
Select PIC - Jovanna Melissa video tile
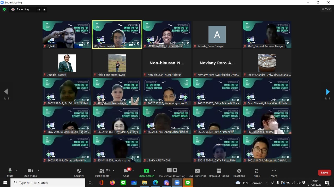(267, 120)
